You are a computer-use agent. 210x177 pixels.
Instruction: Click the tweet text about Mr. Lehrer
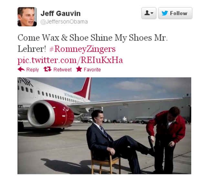[92, 43]
